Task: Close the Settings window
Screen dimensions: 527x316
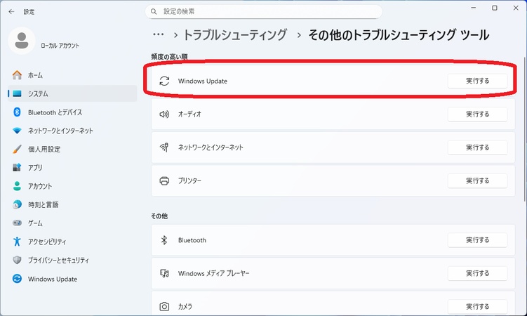Action: (x=516, y=8)
